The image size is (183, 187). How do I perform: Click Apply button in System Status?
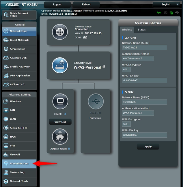pos(148,147)
